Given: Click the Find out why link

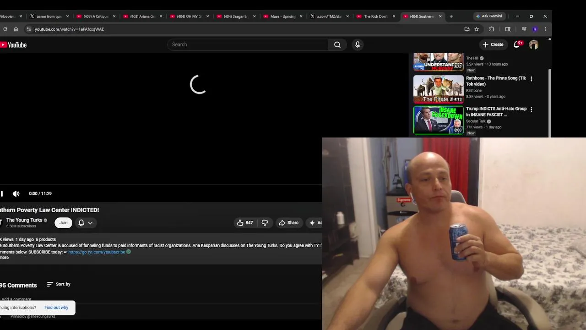Looking at the screenshot, I should pyautogui.click(x=56, y=308).
